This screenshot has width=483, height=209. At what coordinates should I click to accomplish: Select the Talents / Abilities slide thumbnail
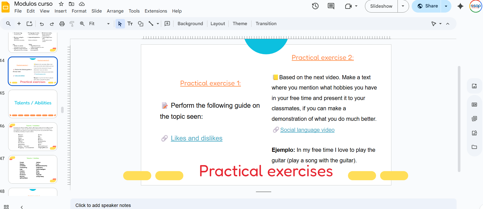[33, 104]
